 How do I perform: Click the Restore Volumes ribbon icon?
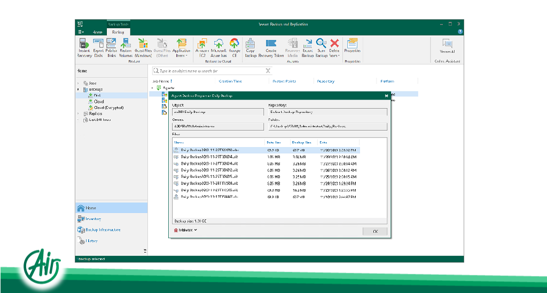[x=126, y=47]
